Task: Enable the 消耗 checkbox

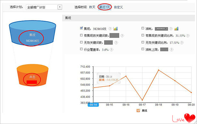Action: [143, 28]
